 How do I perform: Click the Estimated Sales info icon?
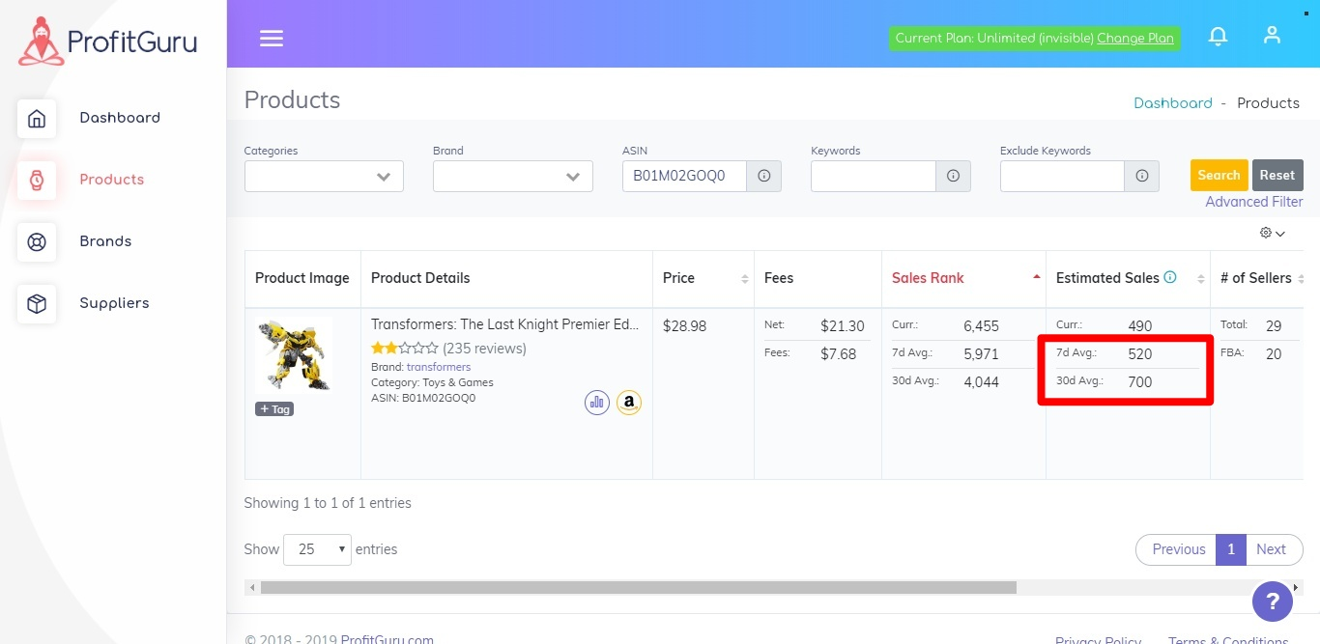coord(1170,277)
